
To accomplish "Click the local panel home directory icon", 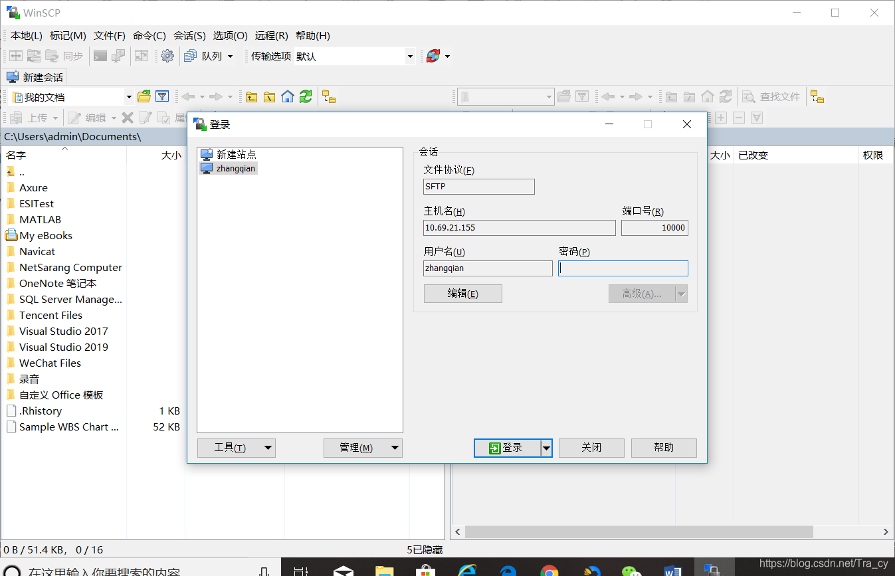I will tap(288, 97).
